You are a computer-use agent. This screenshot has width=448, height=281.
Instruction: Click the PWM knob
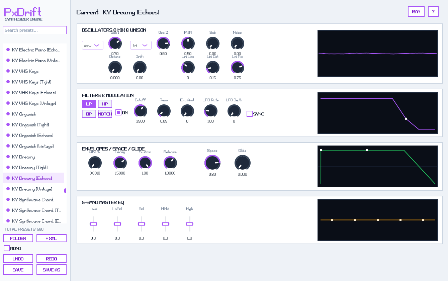tap(188, 43)
